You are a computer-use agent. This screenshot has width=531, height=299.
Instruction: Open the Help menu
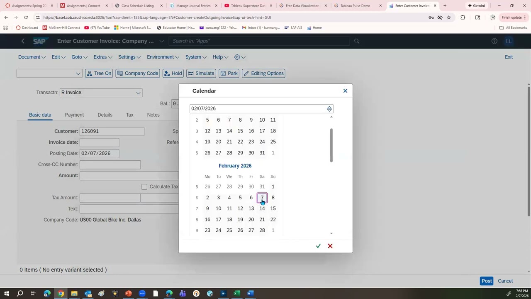220,57
